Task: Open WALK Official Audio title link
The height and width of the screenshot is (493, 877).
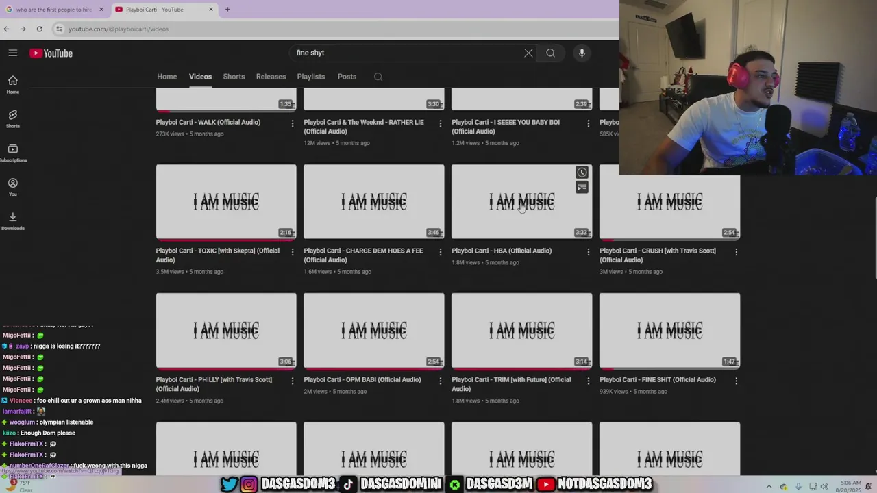Action: [x=208, y=122]
